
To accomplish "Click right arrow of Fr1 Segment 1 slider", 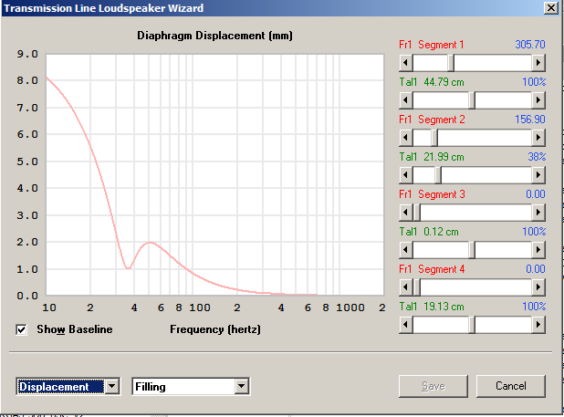I will pos(538,63).
